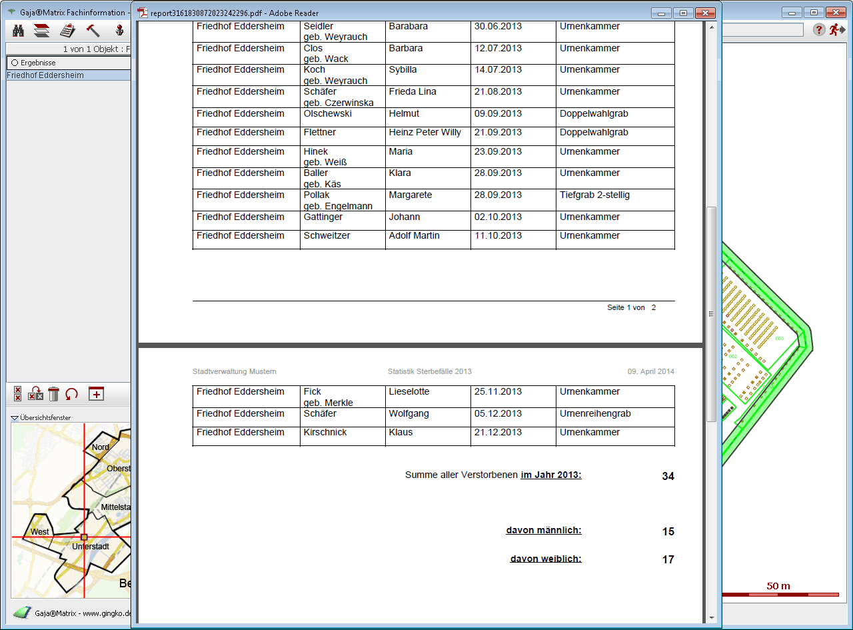Image resolution: width=853 pixels, height=630 pixels.
Task: Click the clipboard report icon
Action: click(67, 30)
